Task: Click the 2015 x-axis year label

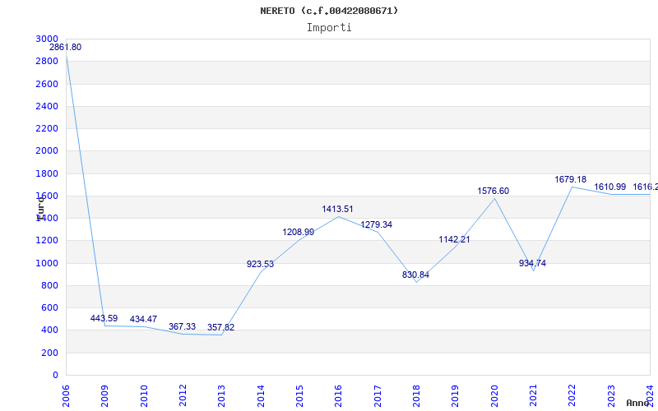Action: point(299,396)
